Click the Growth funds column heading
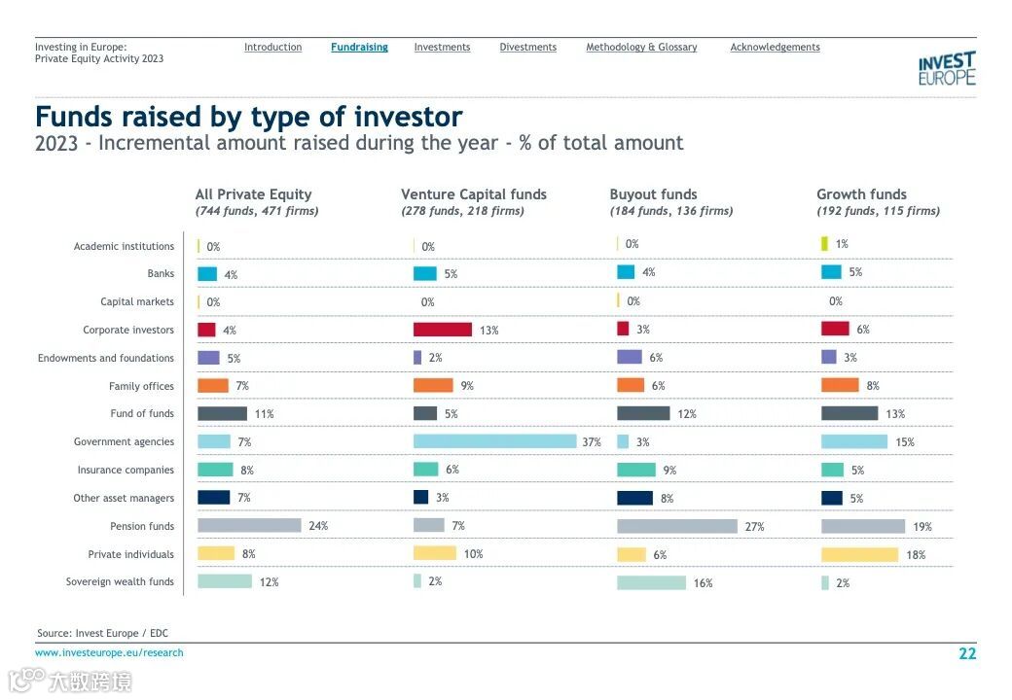This screenshot has width=1012, height=700. [x=861, y=194]
